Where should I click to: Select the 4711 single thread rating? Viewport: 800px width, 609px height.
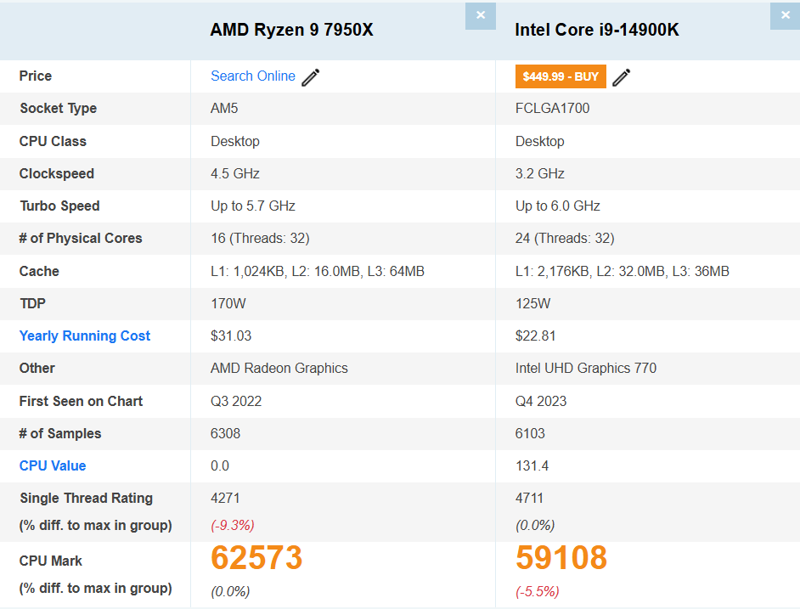point(529,499)
